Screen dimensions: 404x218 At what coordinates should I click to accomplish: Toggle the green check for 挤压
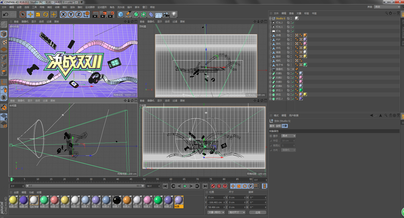coord(293,95)
